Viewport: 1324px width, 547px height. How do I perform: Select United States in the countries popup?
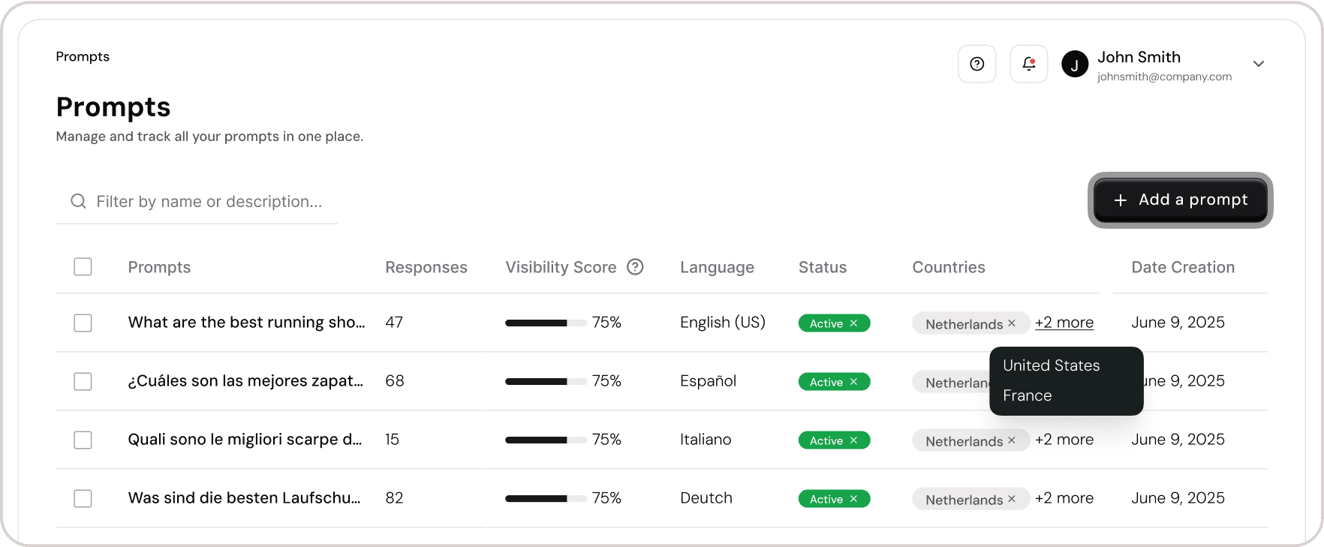1051,365
